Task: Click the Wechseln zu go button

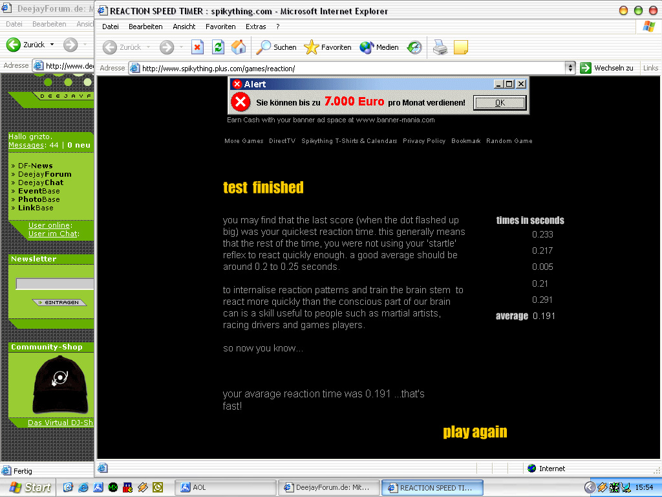Action: (607, 68)
